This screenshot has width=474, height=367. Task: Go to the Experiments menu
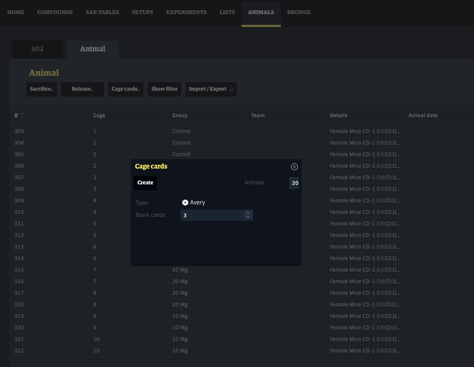pos(186,12)
